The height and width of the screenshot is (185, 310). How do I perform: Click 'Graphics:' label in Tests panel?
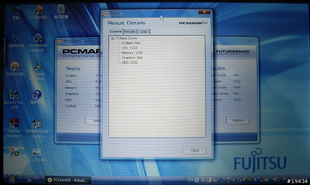click(x=72, y=94)
